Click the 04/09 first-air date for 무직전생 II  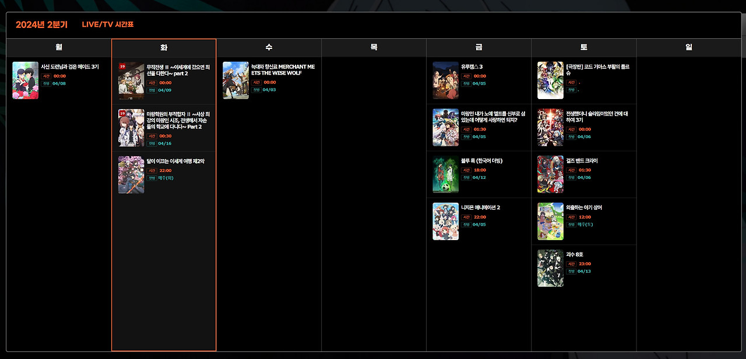tap(164, 90)
